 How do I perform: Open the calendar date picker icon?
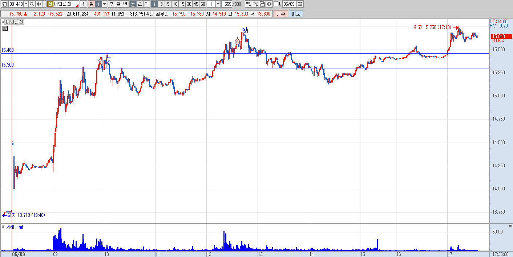pyautogui.click(x=300, y=4)
